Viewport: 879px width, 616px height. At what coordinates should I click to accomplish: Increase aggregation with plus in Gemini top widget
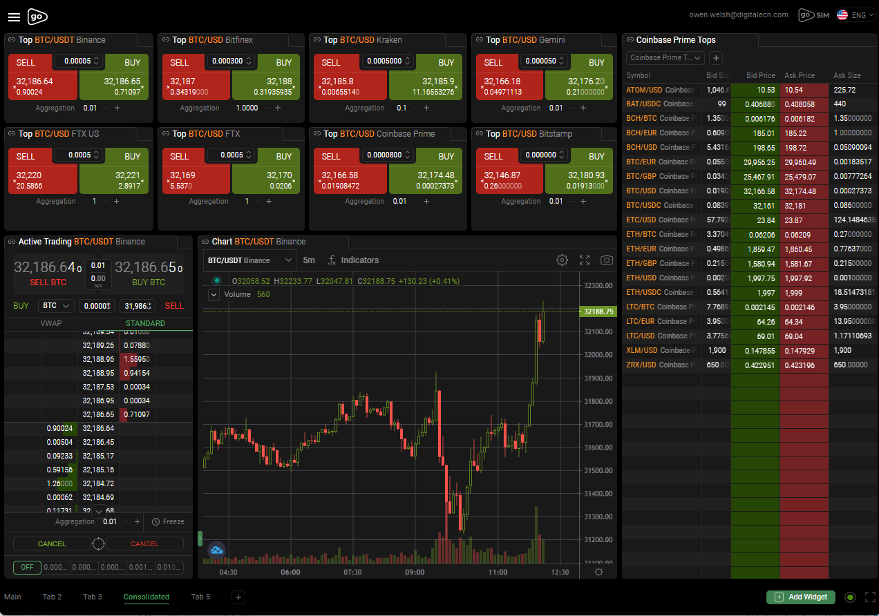(583, 108)
